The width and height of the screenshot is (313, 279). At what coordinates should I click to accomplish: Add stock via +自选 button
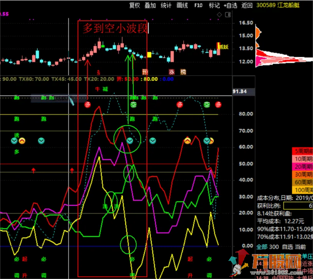coord(230,5)
